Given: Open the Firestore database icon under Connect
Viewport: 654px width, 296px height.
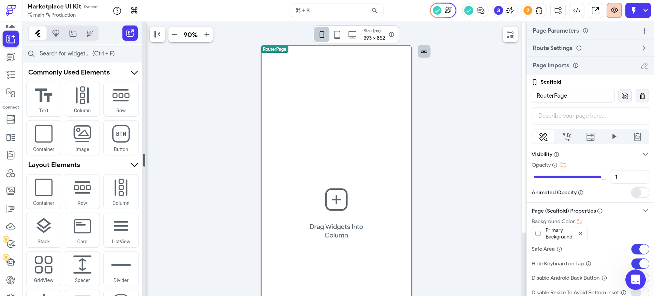Looking at the screenshot, I should pyautogui.click(x=11, y=119).
